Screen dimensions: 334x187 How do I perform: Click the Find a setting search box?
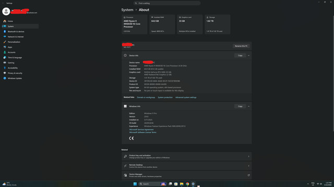(x=167, y=3)
